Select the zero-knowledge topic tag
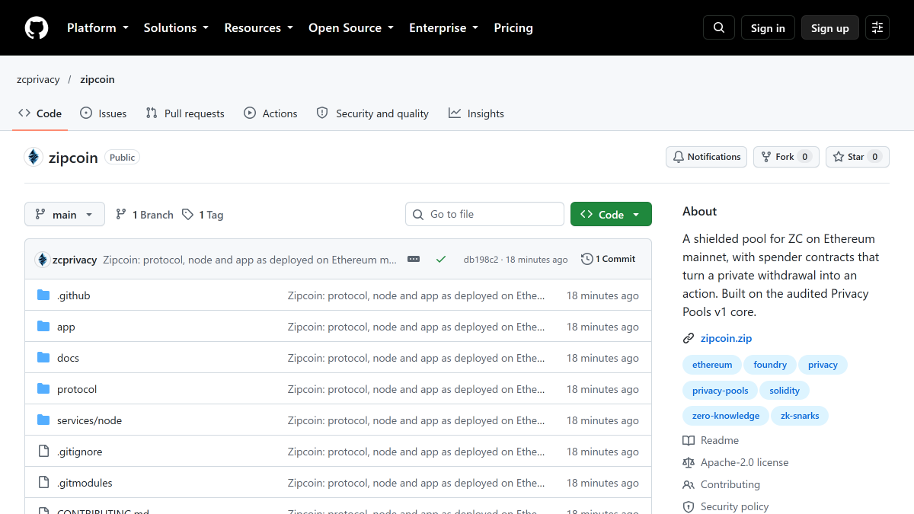This screenshot has height=514, width=914. pos(726,416)
